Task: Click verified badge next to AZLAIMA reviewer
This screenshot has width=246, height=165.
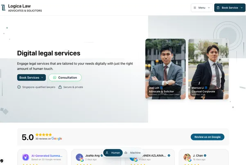Action: [169, 156]
